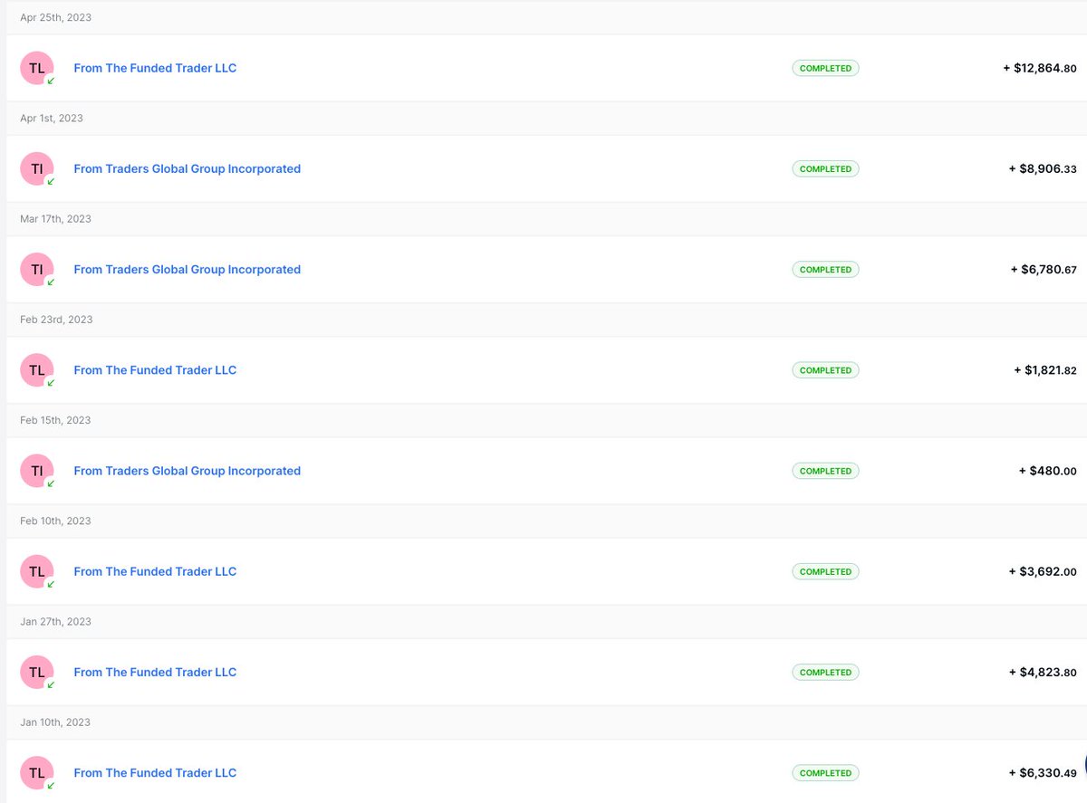Open The Funded Trader LLC link dated Apr 25th
Image resolution: width=1087 pixels, height=803 pixels.
coord(155,68)
